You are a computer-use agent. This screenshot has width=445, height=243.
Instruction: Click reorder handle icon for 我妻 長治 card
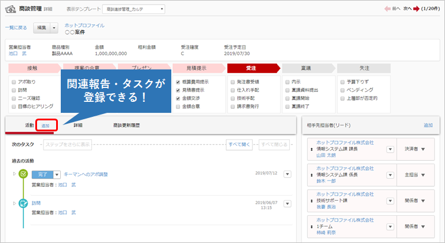pos(311,201)
